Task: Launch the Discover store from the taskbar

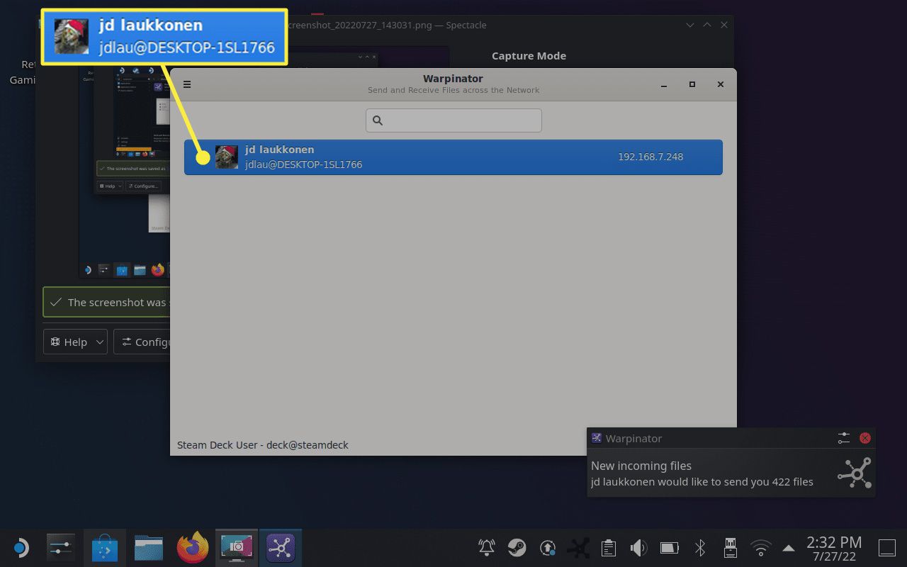Action: pos(104,548)
